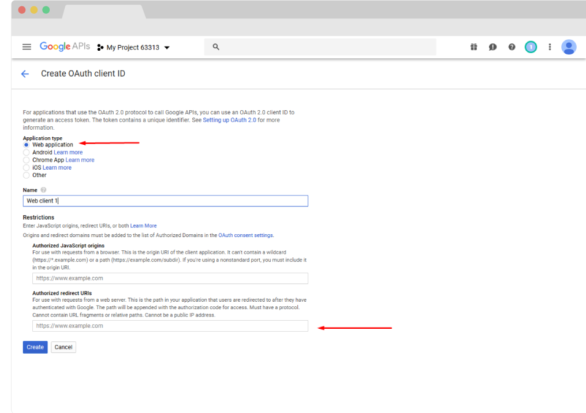
Task: Click the back arrow beside Create OAuth client ID
Action: (x=25, y=74)
